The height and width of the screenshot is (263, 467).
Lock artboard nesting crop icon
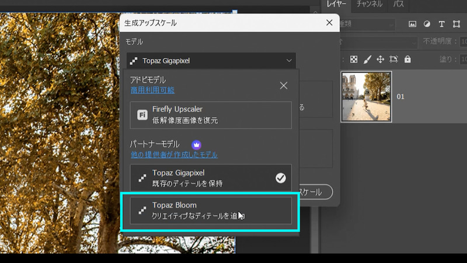pyautogui.click(x=393, y=60)
